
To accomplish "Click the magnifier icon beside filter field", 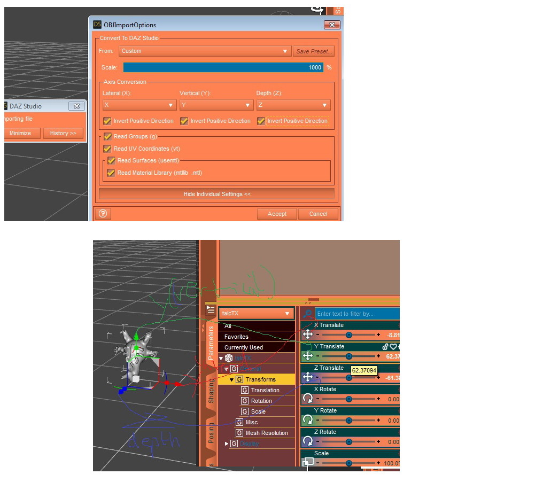I will (x=307, y=314).
